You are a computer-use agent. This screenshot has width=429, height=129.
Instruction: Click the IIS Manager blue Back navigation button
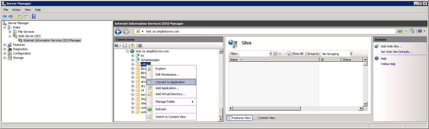coord(118,32)
